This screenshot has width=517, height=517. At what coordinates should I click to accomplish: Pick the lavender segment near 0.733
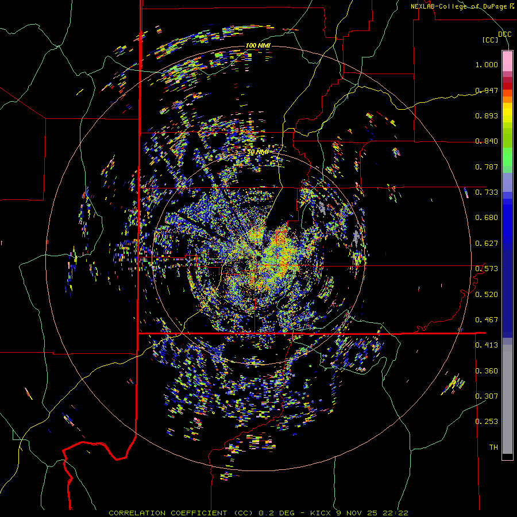(507, 182)
